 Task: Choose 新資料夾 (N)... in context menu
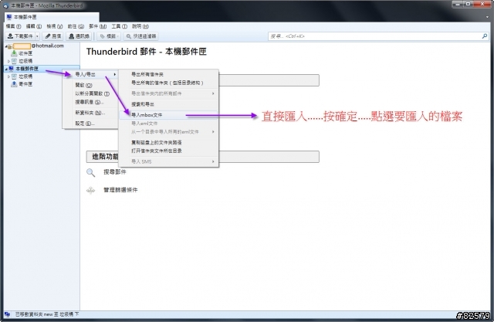(91, 113)
